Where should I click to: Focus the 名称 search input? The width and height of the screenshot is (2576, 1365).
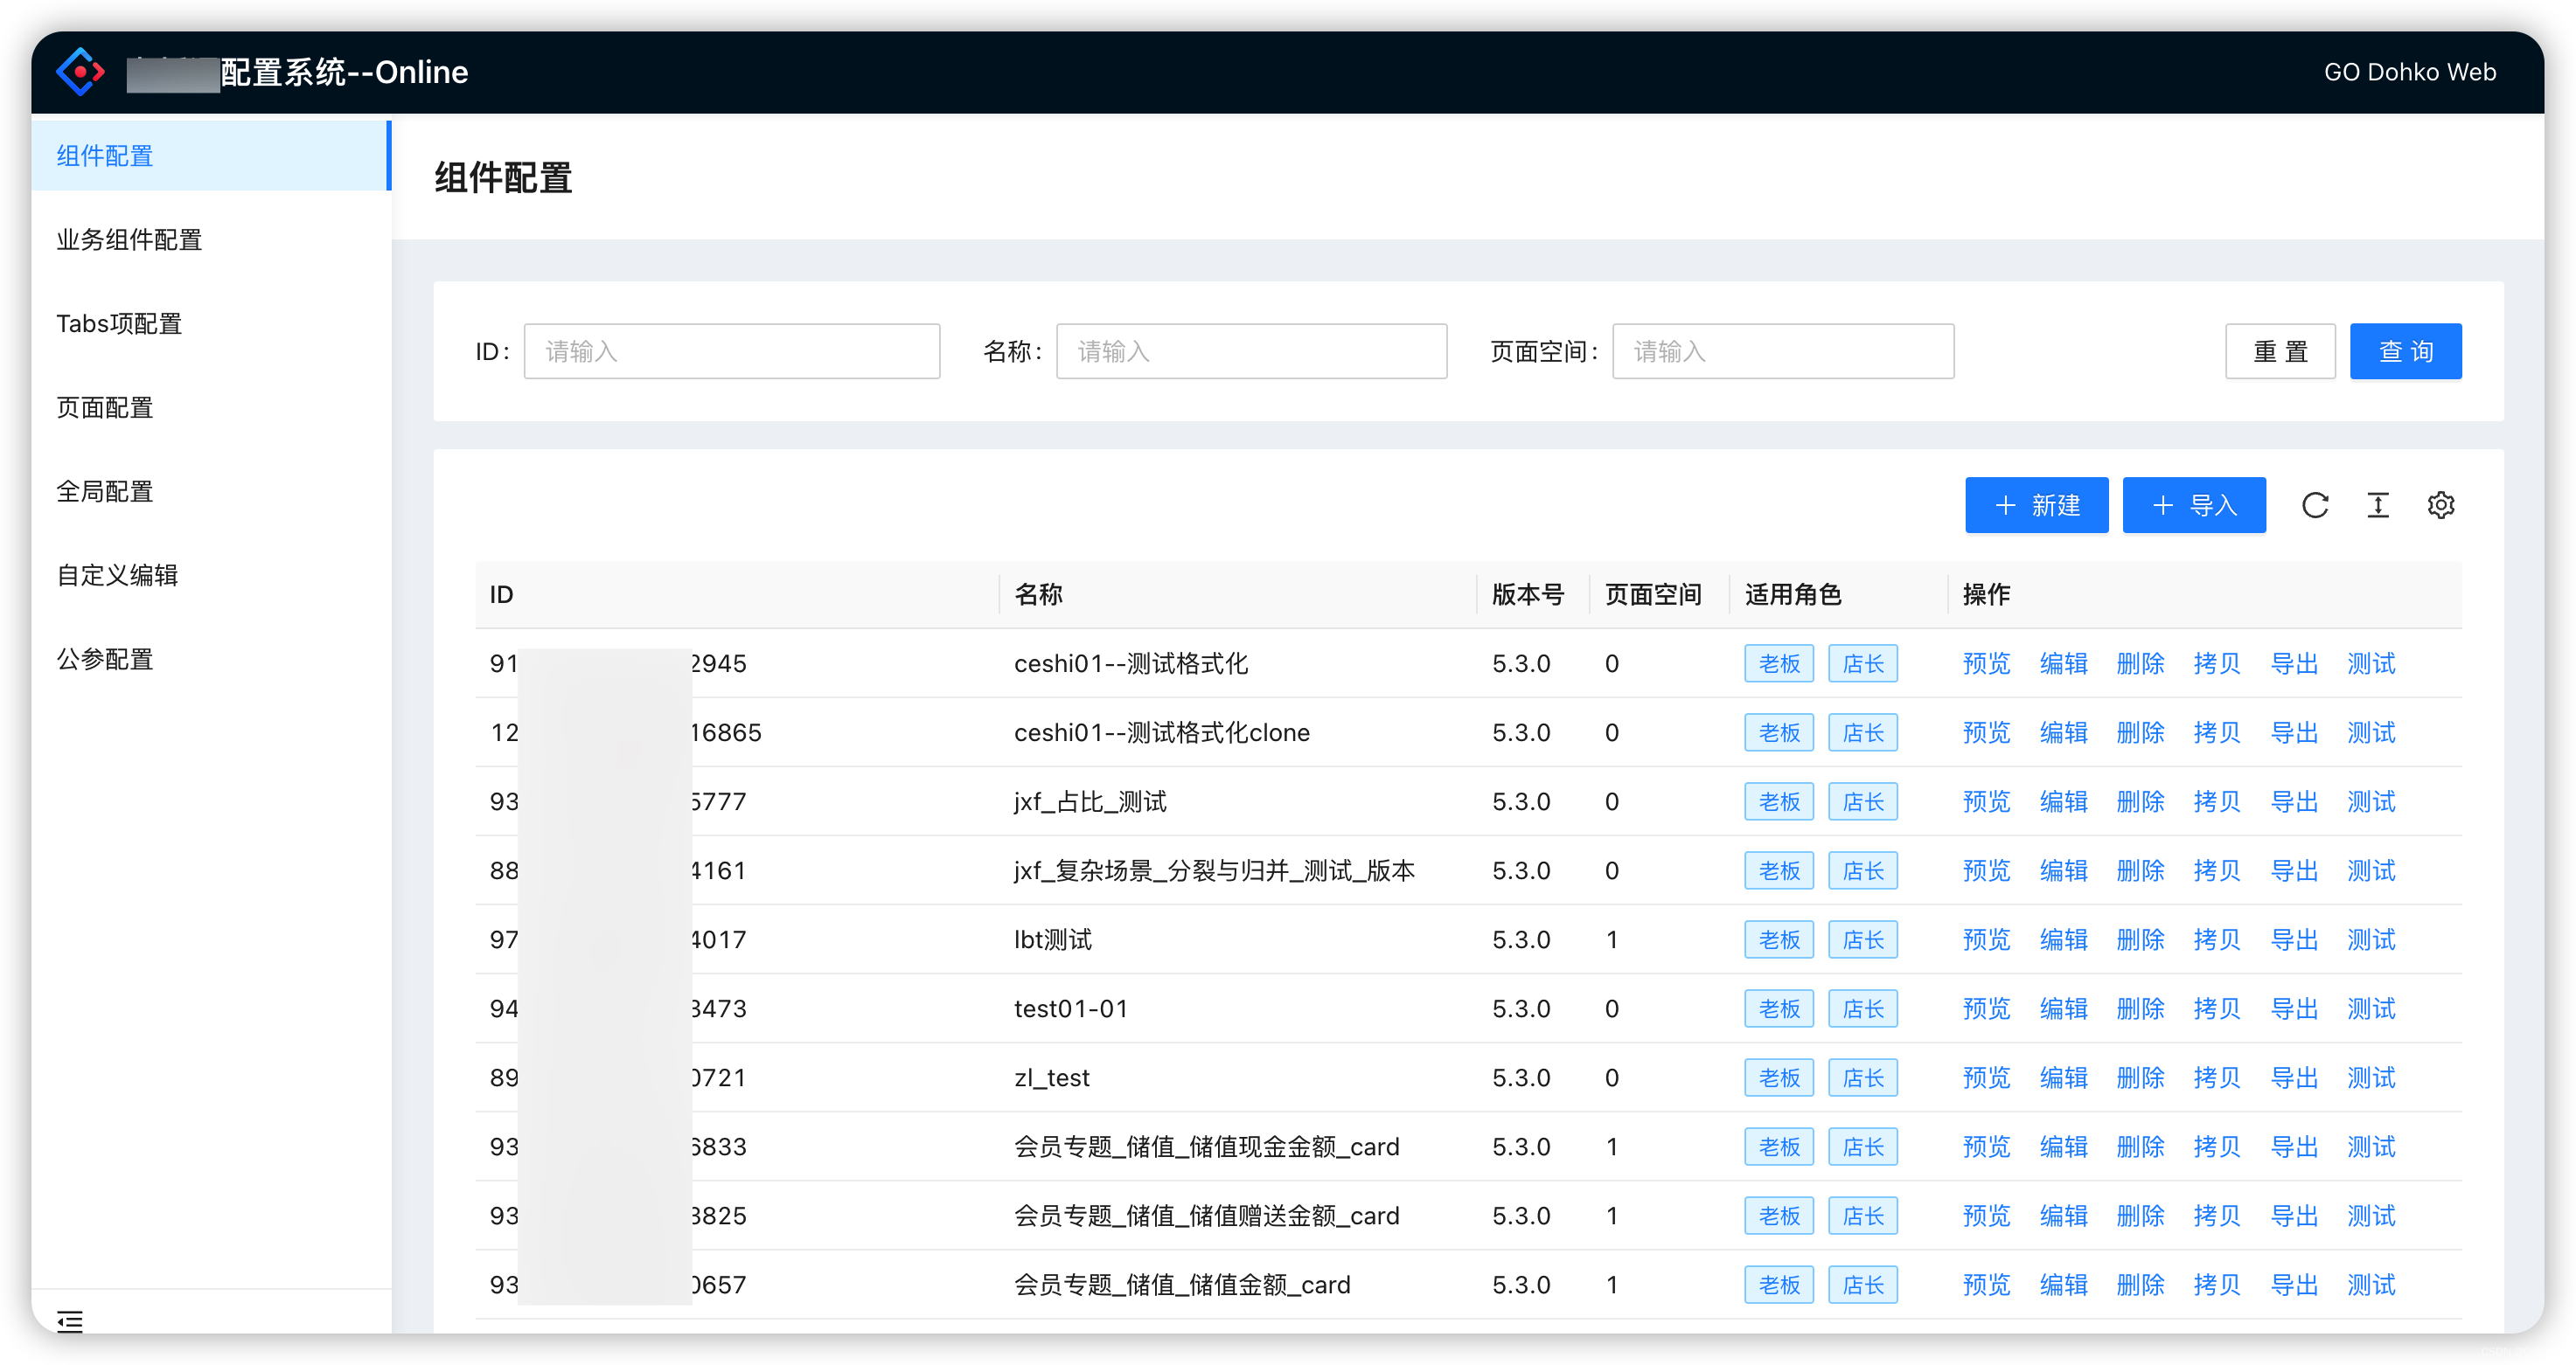click(1251, 352)
